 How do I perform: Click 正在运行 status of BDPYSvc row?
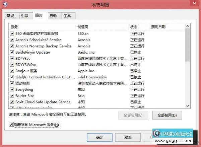click(x=137, y=59)
